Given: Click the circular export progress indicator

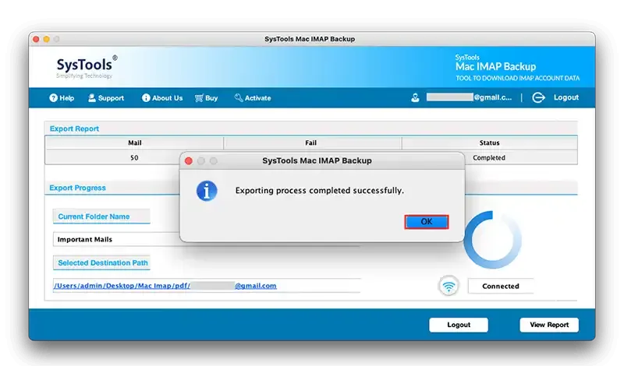Looking at the screenshot, I should [x=493, y=240].
